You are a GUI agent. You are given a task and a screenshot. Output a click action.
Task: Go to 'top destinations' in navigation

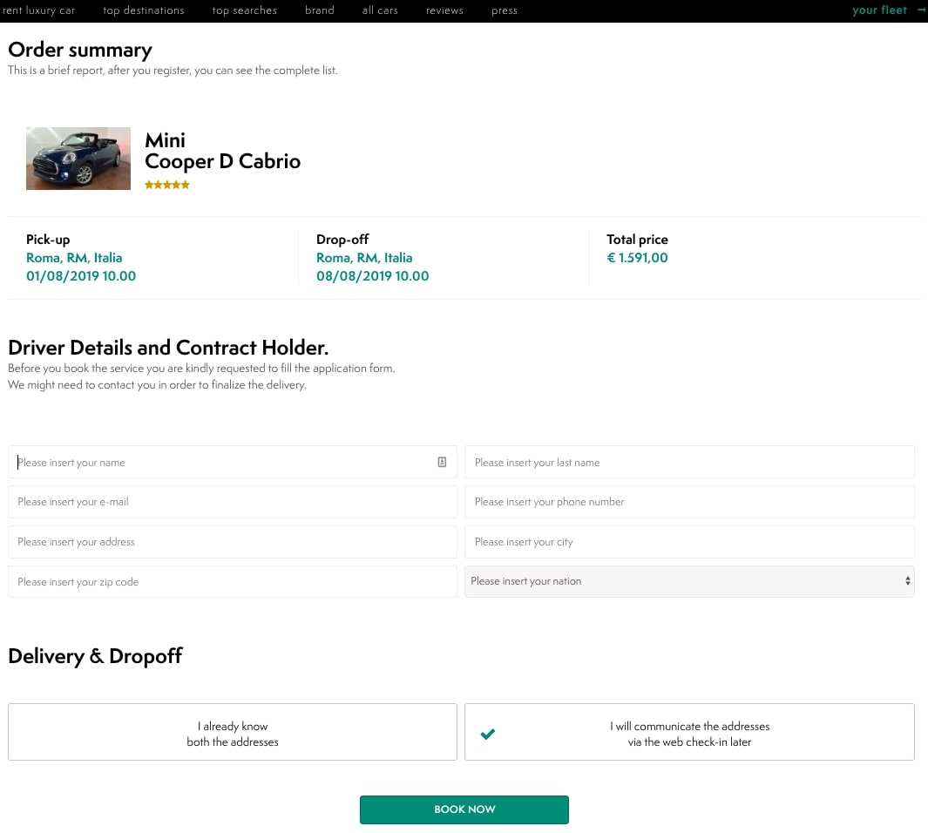click(x=144, y=10)
